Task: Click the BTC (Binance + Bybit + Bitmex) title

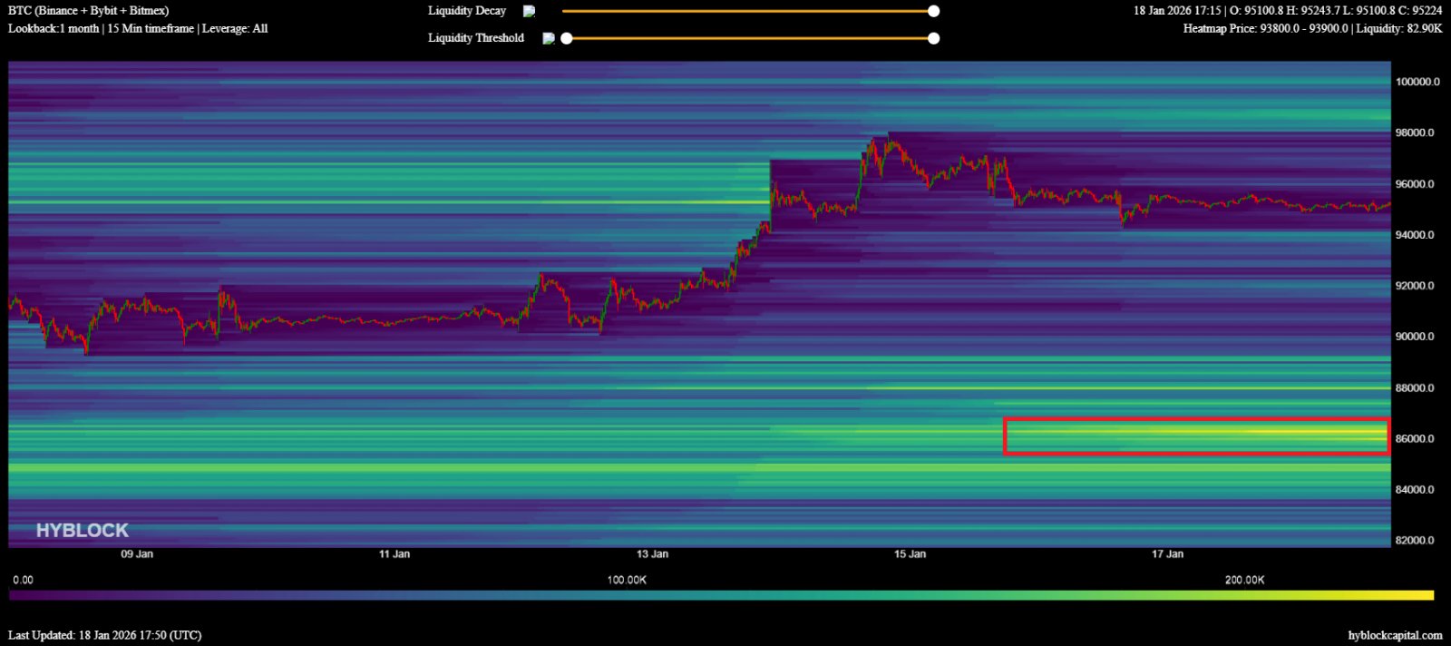Action: [89, 11]
